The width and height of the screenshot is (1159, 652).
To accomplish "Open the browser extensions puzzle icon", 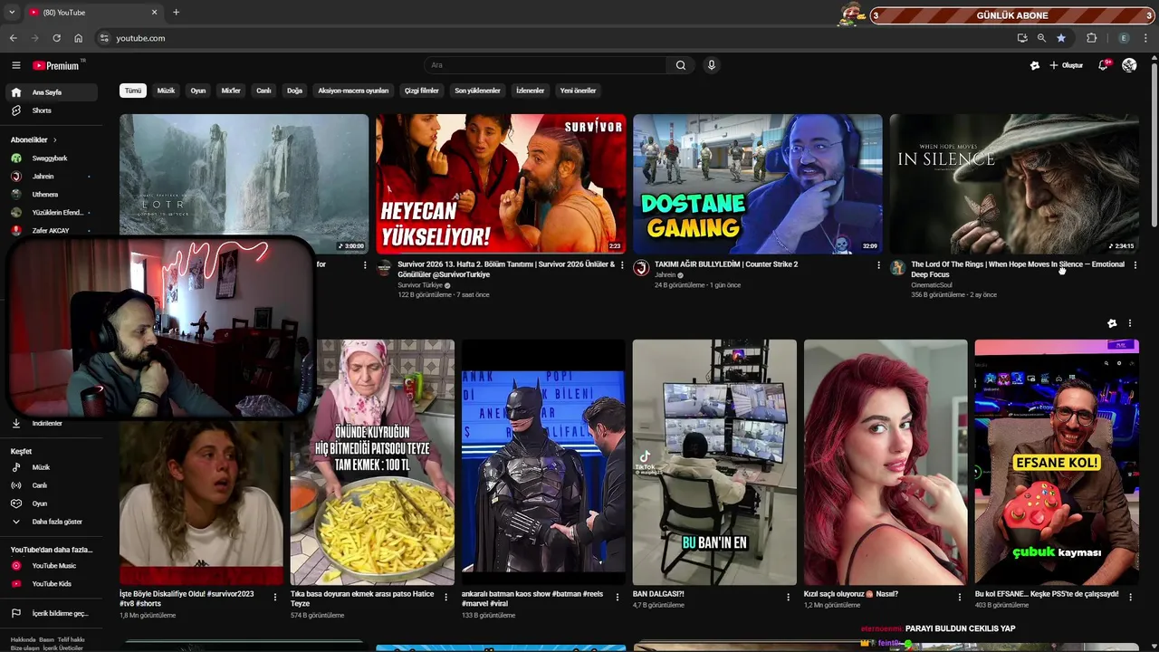I will point(1091,38).
